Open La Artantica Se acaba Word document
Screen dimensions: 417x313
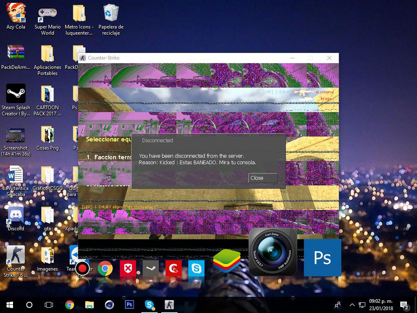tap(16, 181)
